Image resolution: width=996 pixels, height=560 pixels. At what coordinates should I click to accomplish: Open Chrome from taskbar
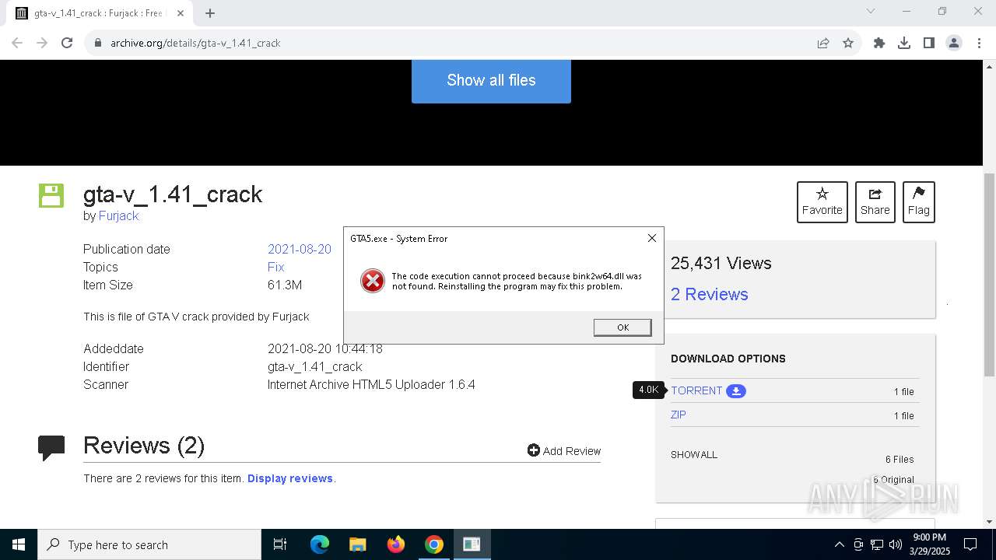tap(434, 544)
